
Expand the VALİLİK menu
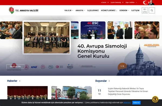pos(69,10)
